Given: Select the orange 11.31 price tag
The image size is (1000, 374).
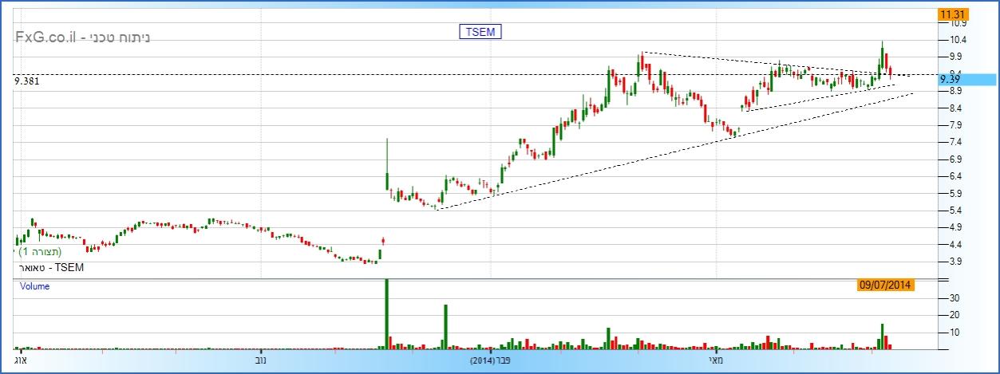Looking at the screenshot, I should click(x=953, y=15).
